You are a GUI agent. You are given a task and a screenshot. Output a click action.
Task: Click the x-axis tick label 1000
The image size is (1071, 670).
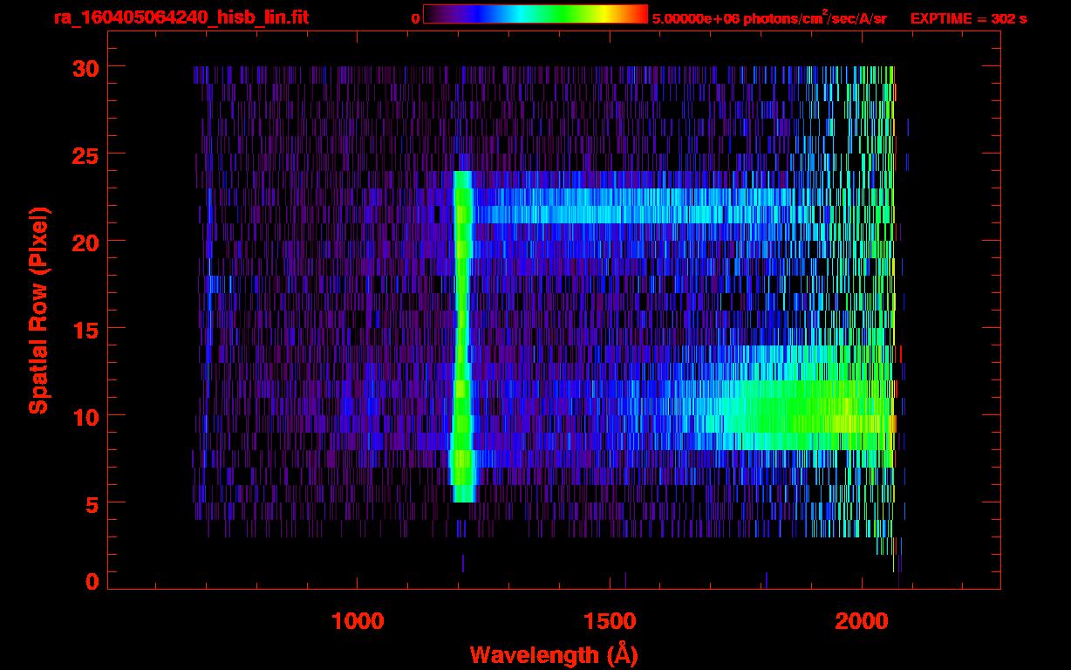point(358,621)
